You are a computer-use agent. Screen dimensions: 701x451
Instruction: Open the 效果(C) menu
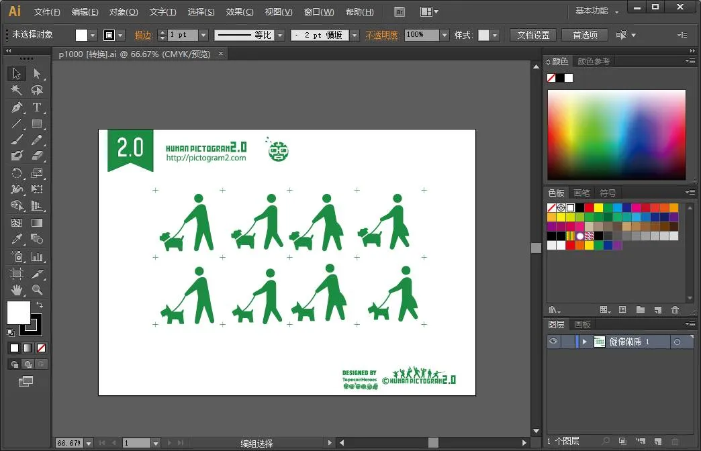[240, 12]
